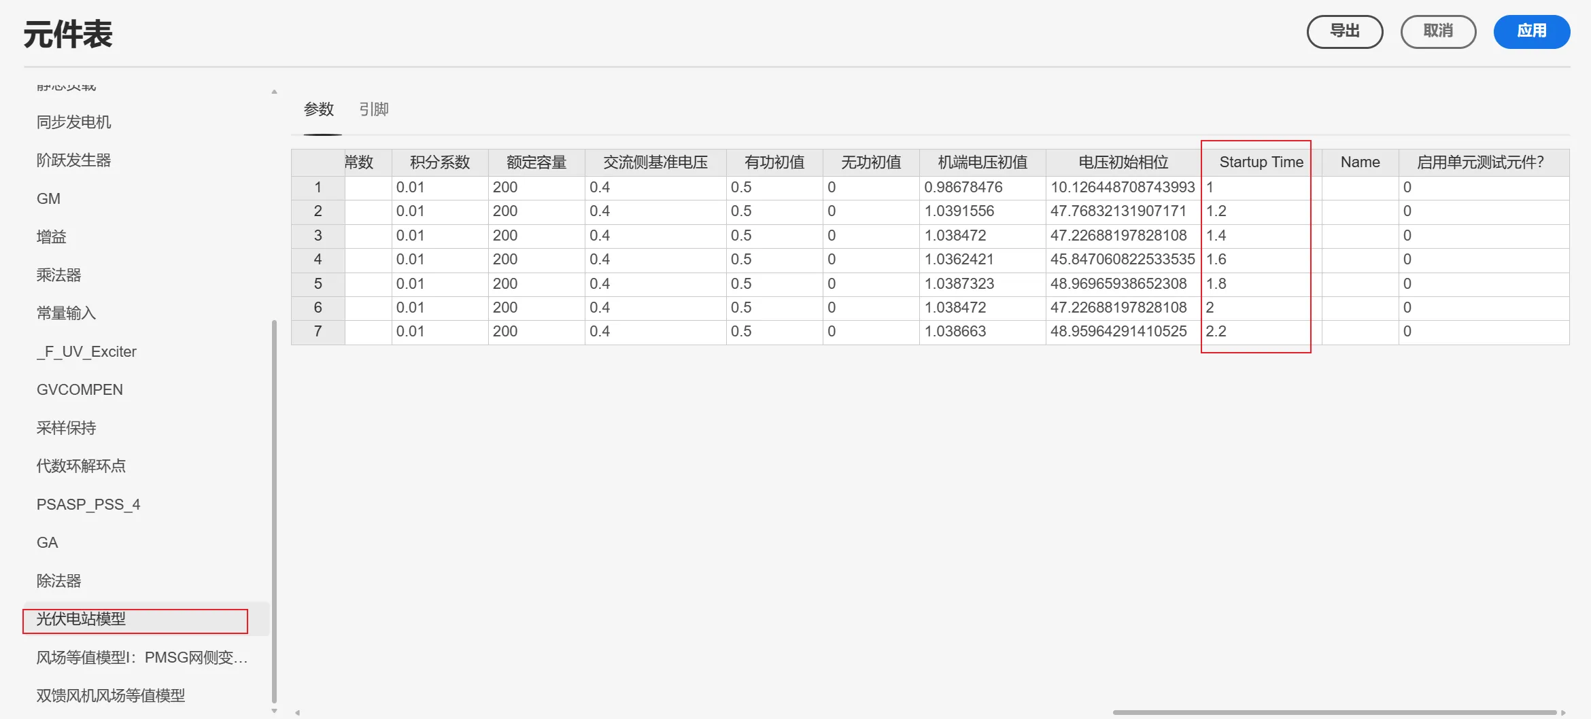Click the Startup Time column header
The height and width of the screenshot is (719, 1591).
(x=1260, y=162)
